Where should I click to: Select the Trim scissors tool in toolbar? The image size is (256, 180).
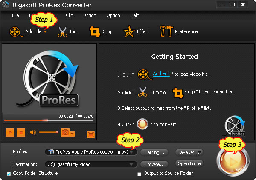click(x=62, y=32)
